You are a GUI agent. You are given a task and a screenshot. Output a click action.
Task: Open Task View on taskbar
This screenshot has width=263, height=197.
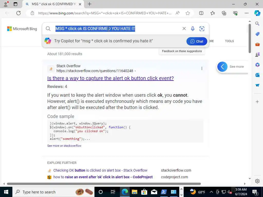[113, 192]
